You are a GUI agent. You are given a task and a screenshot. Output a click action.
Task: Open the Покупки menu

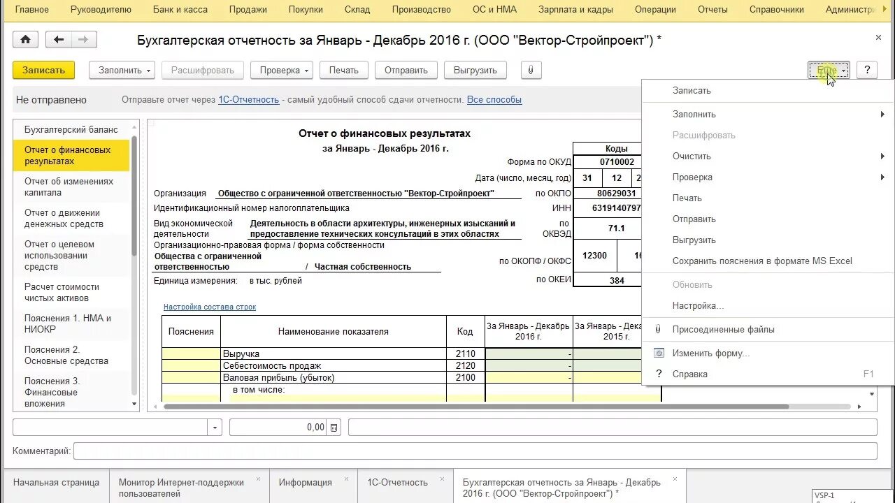[306, 10]
